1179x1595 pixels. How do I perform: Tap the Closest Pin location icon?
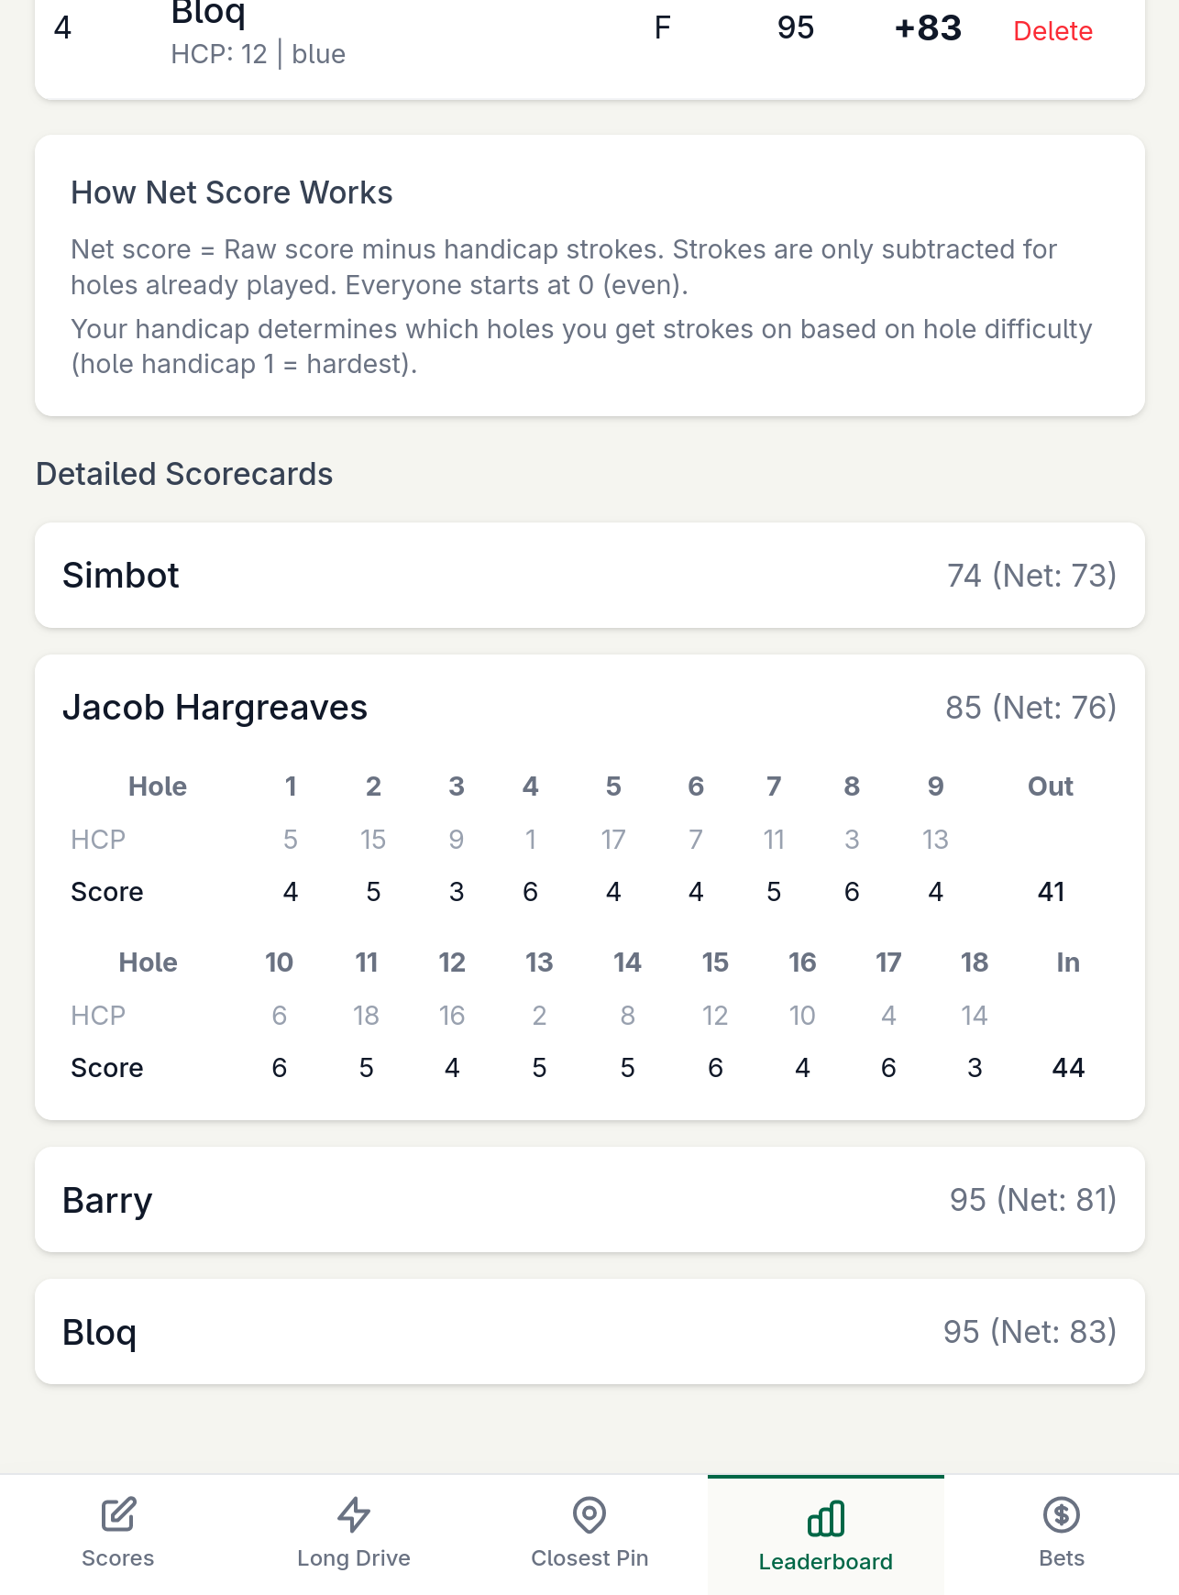[x=589, y=1514]
